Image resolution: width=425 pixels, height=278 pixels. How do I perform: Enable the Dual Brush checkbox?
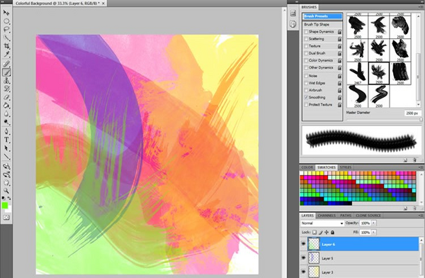[306, 53]
